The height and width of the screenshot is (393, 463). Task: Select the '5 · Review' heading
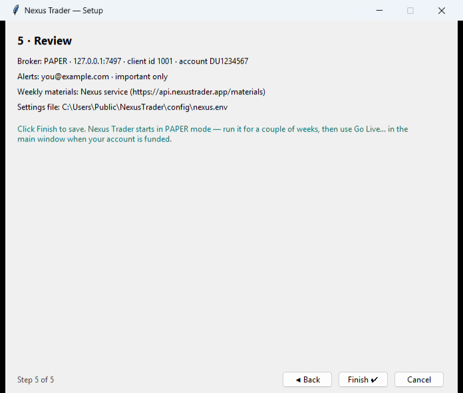[45, 41]
